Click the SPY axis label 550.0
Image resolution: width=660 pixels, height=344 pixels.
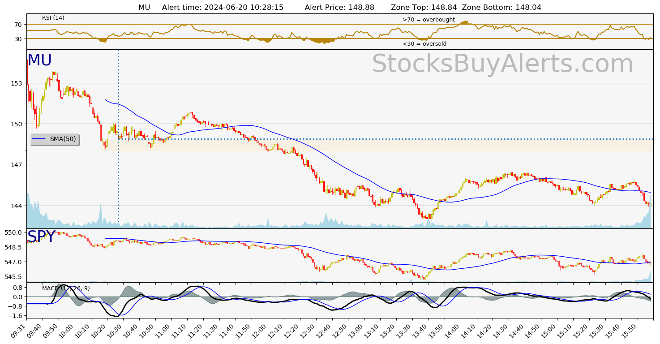point(13,232)
